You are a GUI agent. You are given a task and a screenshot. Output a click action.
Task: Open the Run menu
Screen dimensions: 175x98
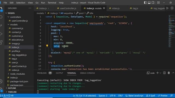[x=43, y=3]
